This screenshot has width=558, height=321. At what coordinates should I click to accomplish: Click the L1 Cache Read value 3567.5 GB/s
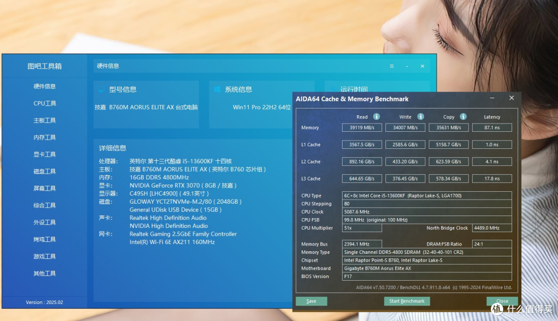[x=362, y=145]
